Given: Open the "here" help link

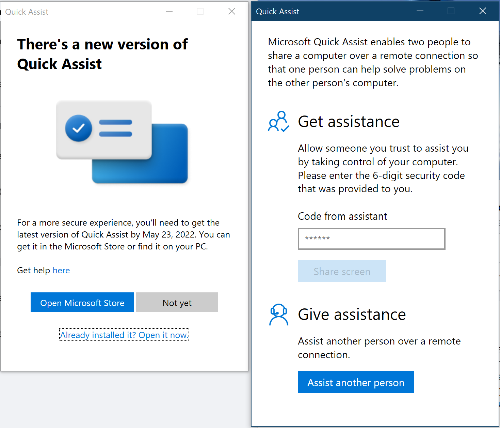Looking at the screenshot, I should pyautogui.click(x=61, y=271).
